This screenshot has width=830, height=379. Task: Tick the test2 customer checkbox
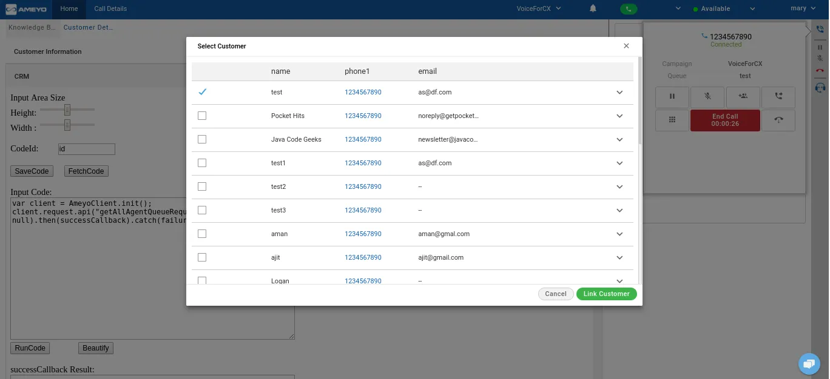click(x=202, y=186)
